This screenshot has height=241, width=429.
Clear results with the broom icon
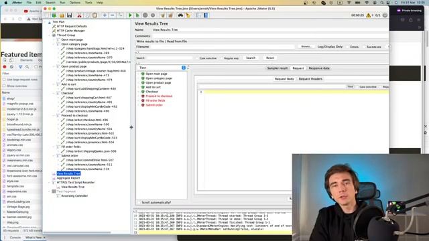(x=163, y=15)
